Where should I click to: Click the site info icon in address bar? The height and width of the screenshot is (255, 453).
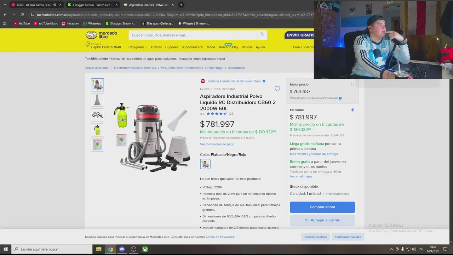click(32, 15)
